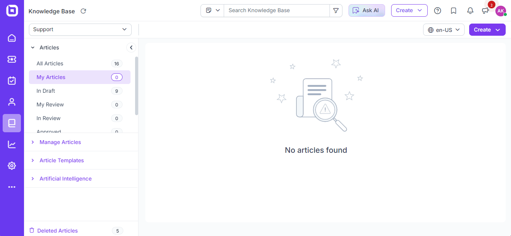Screen dimensions: 511x236
Task: Select My Articles filter
Action: pyautogui.click(x=80, y=77)
